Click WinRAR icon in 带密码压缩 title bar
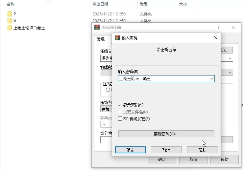243x171 pixels. tap(97, 27)
